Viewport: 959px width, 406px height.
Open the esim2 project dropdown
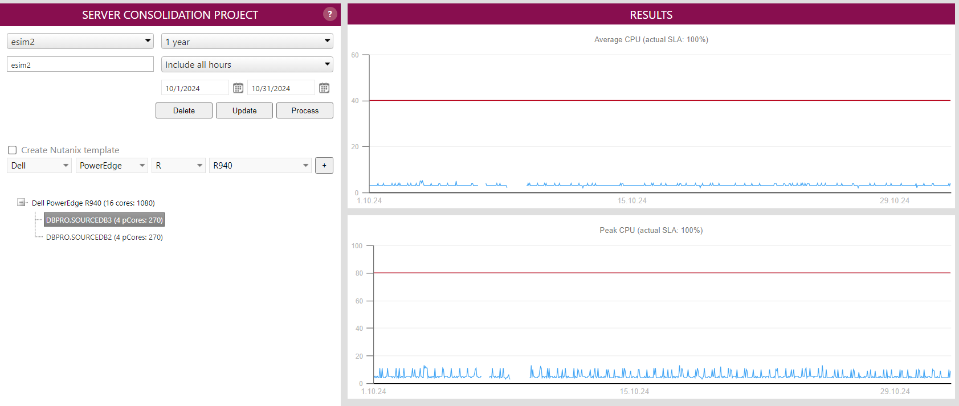[x=80, y=42]
